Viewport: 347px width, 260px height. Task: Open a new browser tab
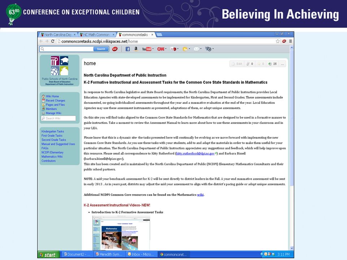pos(159,35)
